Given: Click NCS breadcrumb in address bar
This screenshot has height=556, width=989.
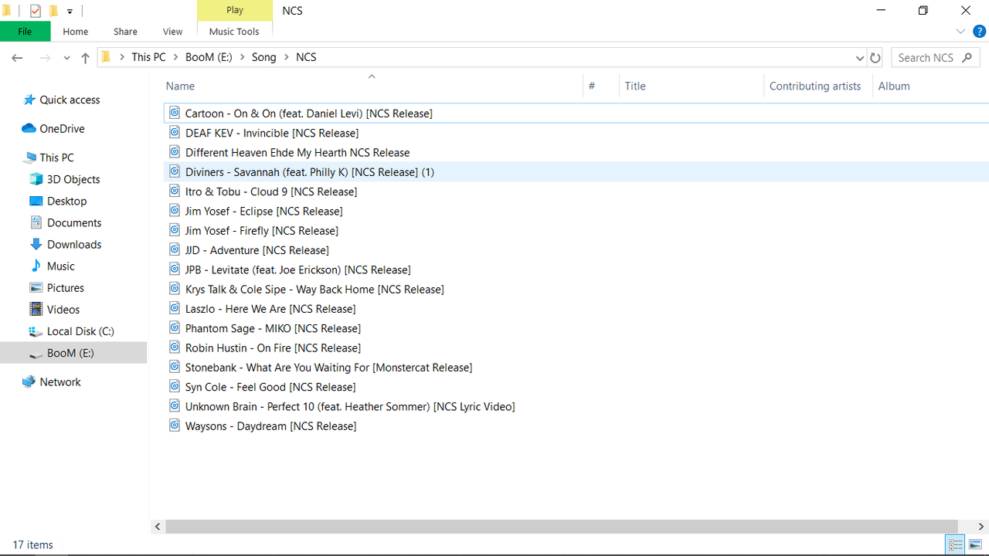Looking at the screenshot, I should tap(306, 57).
